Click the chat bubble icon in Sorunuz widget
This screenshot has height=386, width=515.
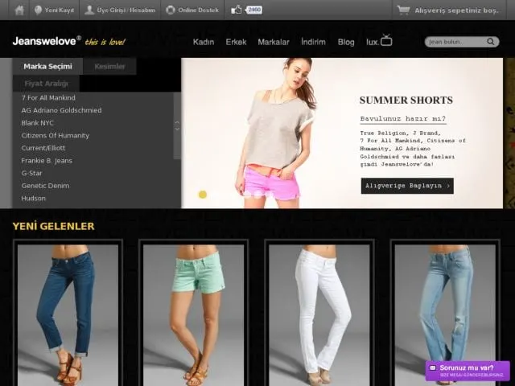tap(433, 368)
